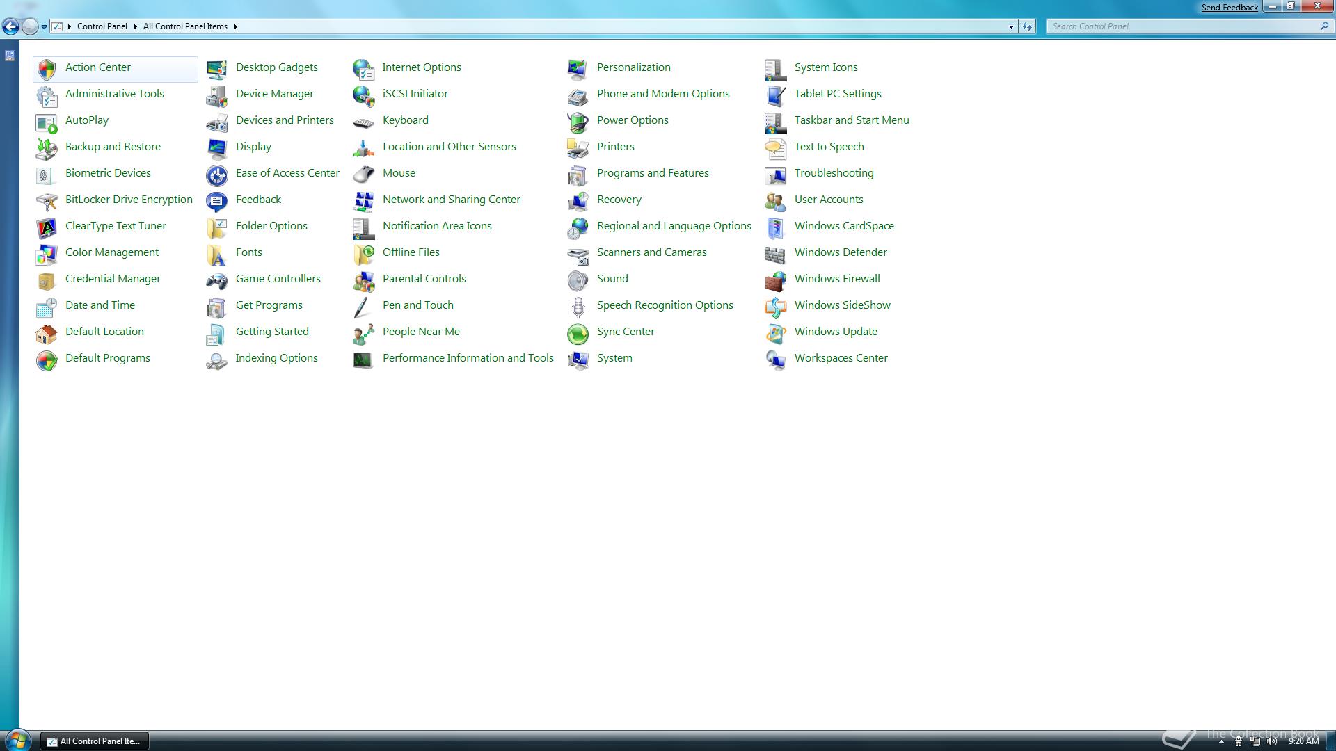Click the All Control Panel Items breadcrumb
1336x751 pixels.
pyautogui.click(x=185, y=26)
